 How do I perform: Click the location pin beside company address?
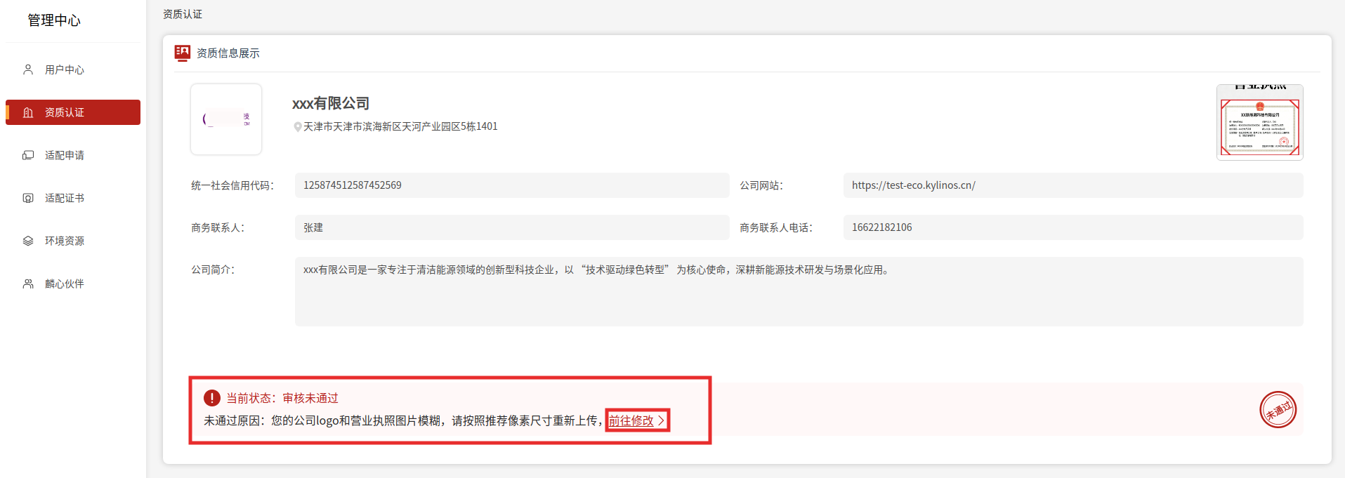pyautogui.click(x=298, y=127)
